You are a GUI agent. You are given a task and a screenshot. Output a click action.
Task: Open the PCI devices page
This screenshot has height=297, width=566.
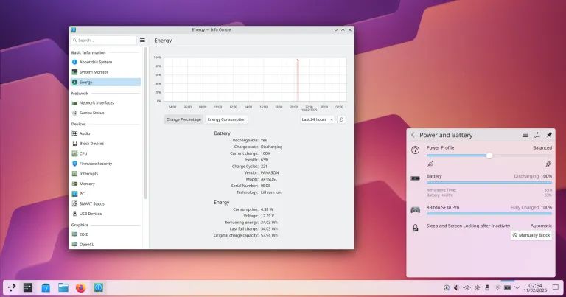[x=106, y=194]
